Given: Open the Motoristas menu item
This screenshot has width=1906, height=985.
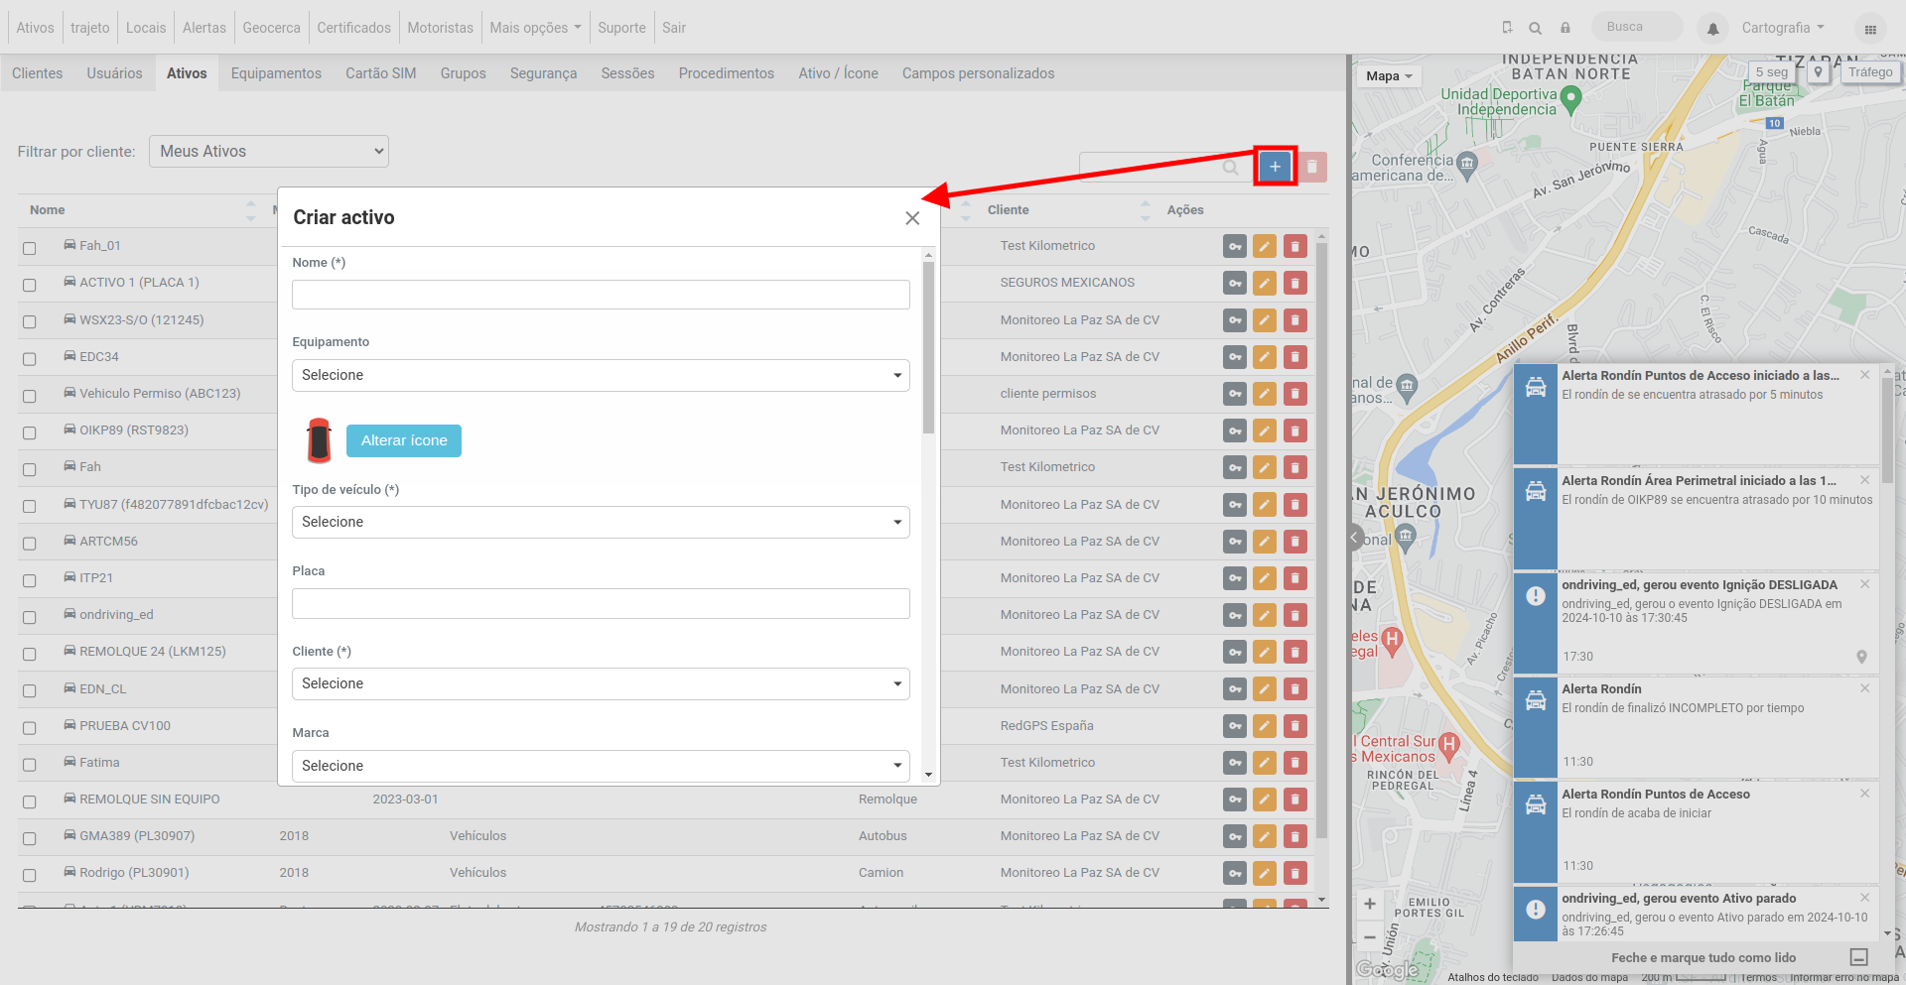Looking at the screenshot, I should [x=440, y=28].
